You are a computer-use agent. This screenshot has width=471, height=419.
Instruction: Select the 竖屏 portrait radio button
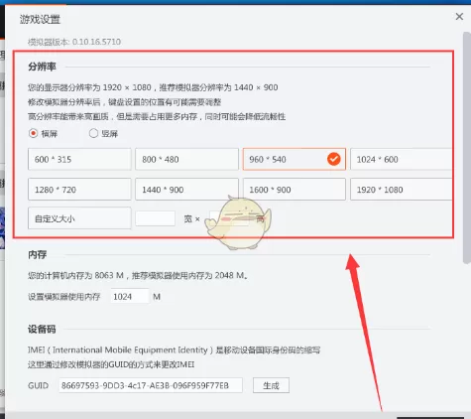[93, 133]
